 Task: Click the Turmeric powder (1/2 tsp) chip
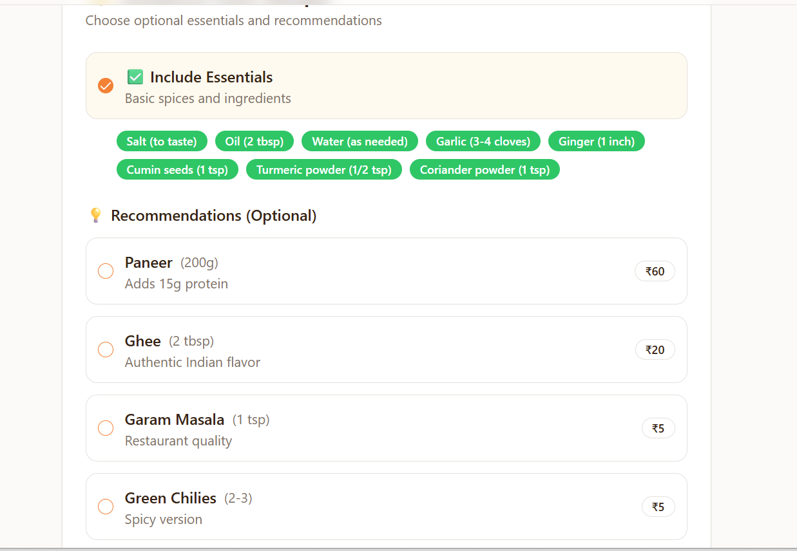tap(324, 170)
